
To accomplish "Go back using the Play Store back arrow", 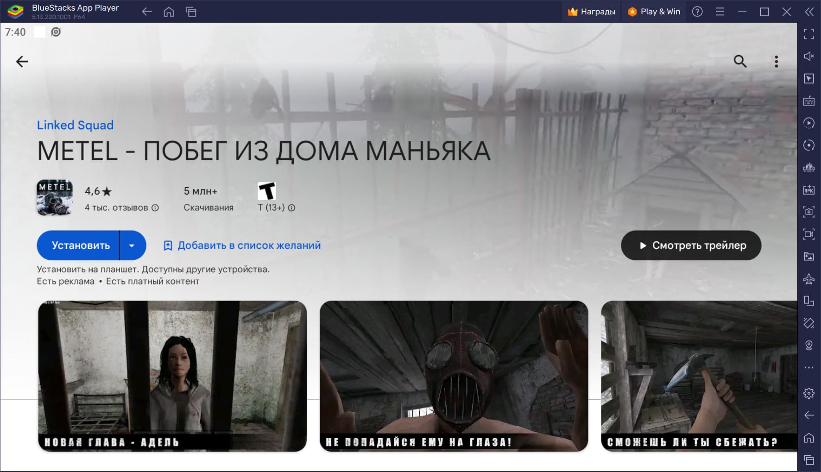I will pyautogui.click(x=22, y=62).
